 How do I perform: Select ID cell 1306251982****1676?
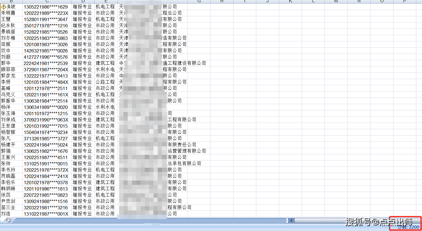point(47,151)
